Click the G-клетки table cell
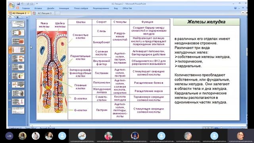 coord(80,110)
